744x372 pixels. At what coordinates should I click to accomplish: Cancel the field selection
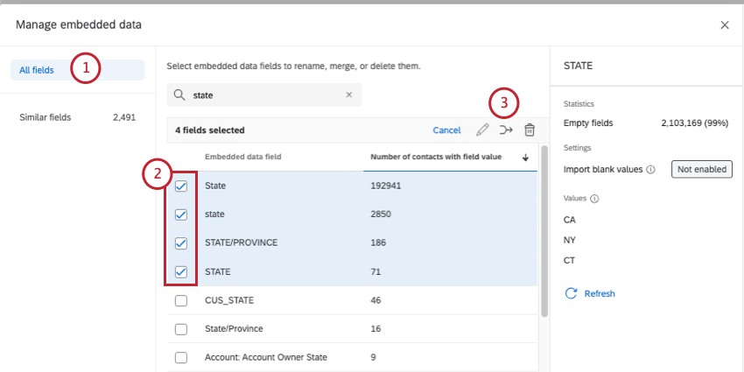(446, 130)
